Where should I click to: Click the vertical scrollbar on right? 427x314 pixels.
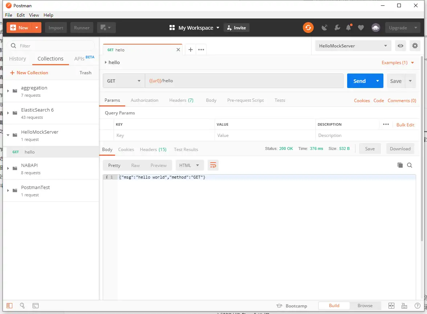422,145
